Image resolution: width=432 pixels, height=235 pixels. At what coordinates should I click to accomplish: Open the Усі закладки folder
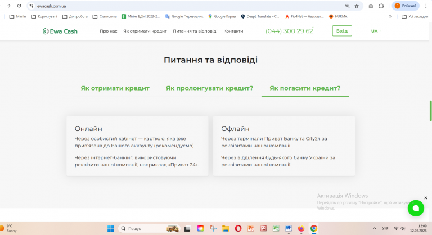[415, 16]
